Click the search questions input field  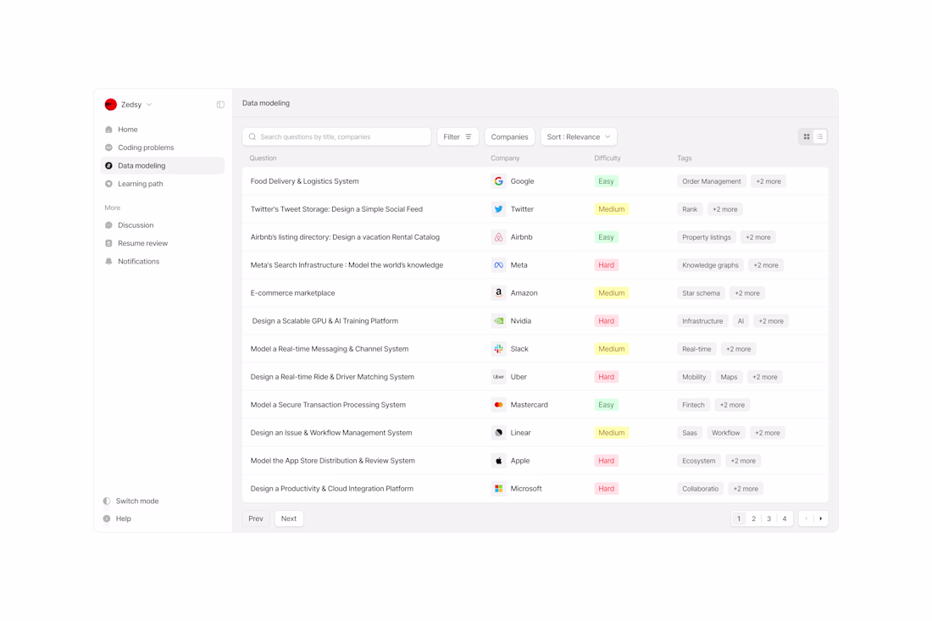click(336, 136)
